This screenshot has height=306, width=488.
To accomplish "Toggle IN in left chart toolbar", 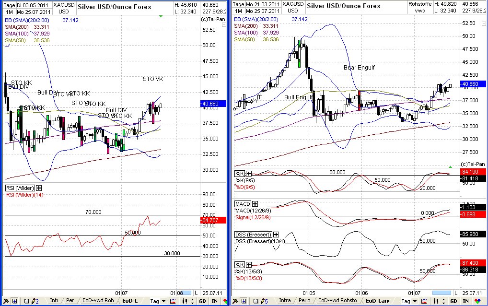I will (x=214, y=301).
